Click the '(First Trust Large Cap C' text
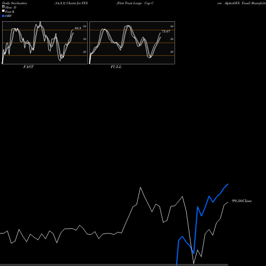The width and height of the screenshot is (266, 266). tap(135, 3)
